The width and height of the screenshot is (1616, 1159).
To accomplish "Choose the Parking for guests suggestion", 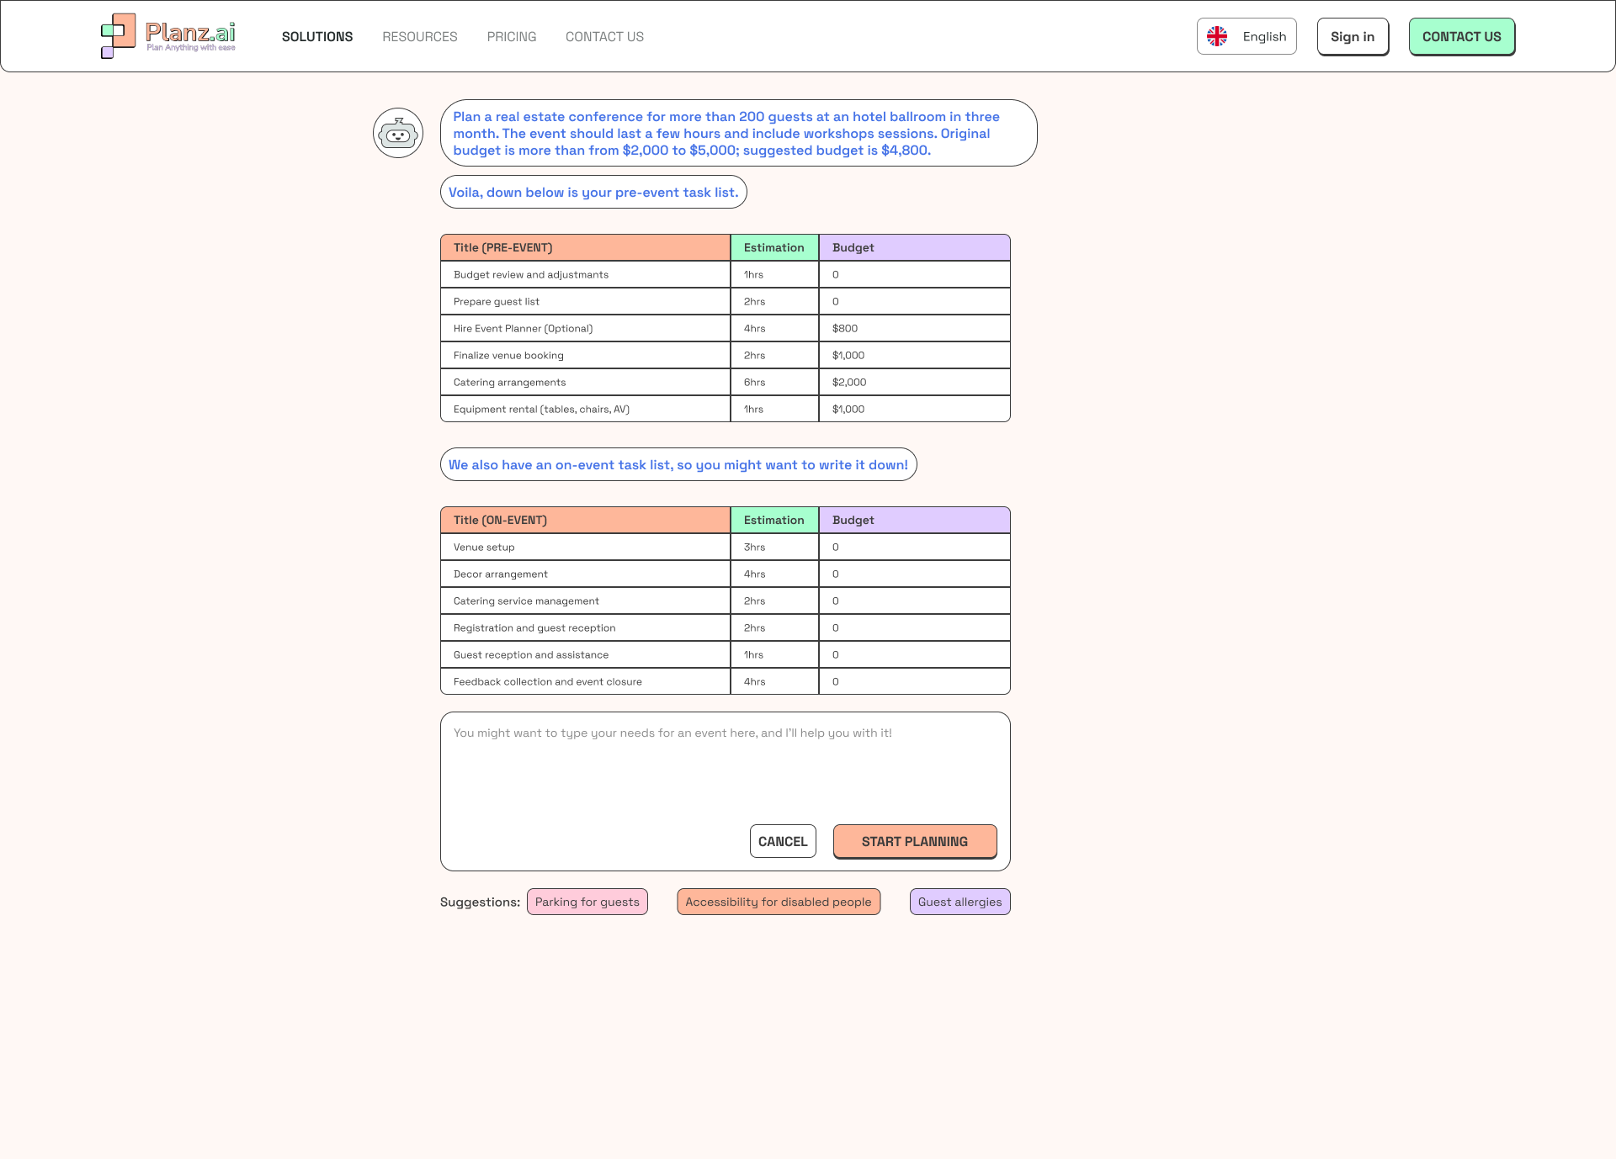I will coord(587,902).
